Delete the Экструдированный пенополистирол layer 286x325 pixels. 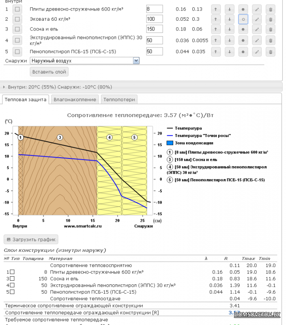tap(271, 40)
